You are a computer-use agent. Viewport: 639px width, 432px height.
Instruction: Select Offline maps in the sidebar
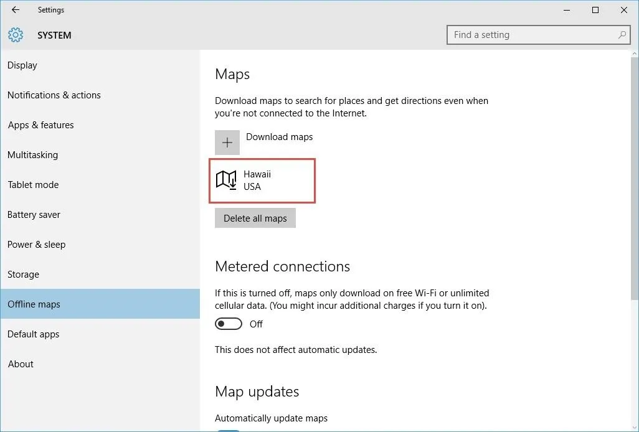pos(100,304)
